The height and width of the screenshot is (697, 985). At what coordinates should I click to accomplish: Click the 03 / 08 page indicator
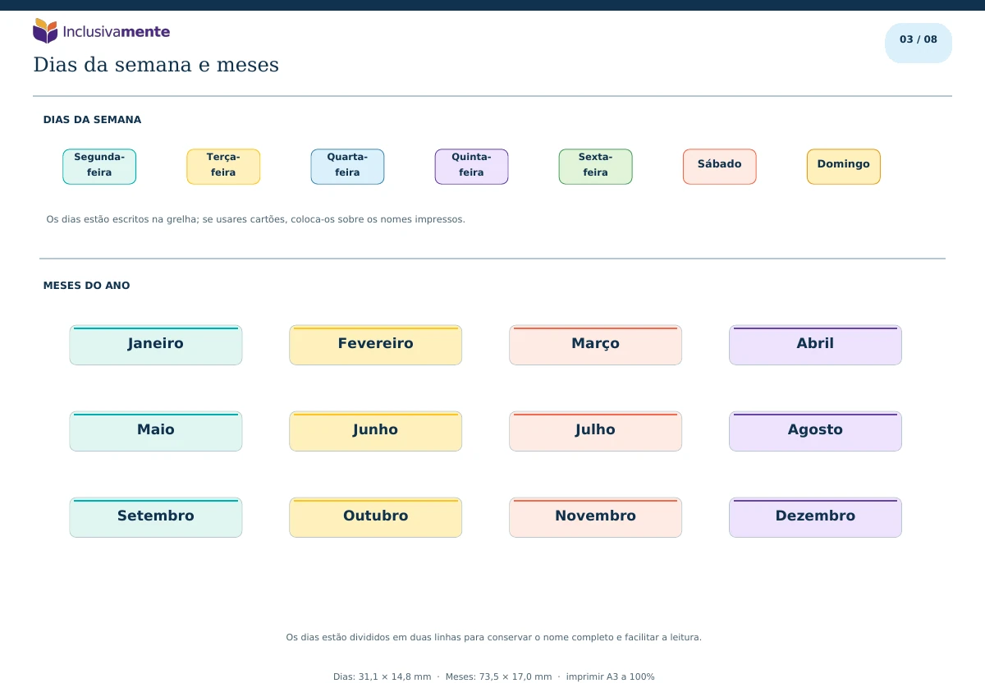click(919, 43)
